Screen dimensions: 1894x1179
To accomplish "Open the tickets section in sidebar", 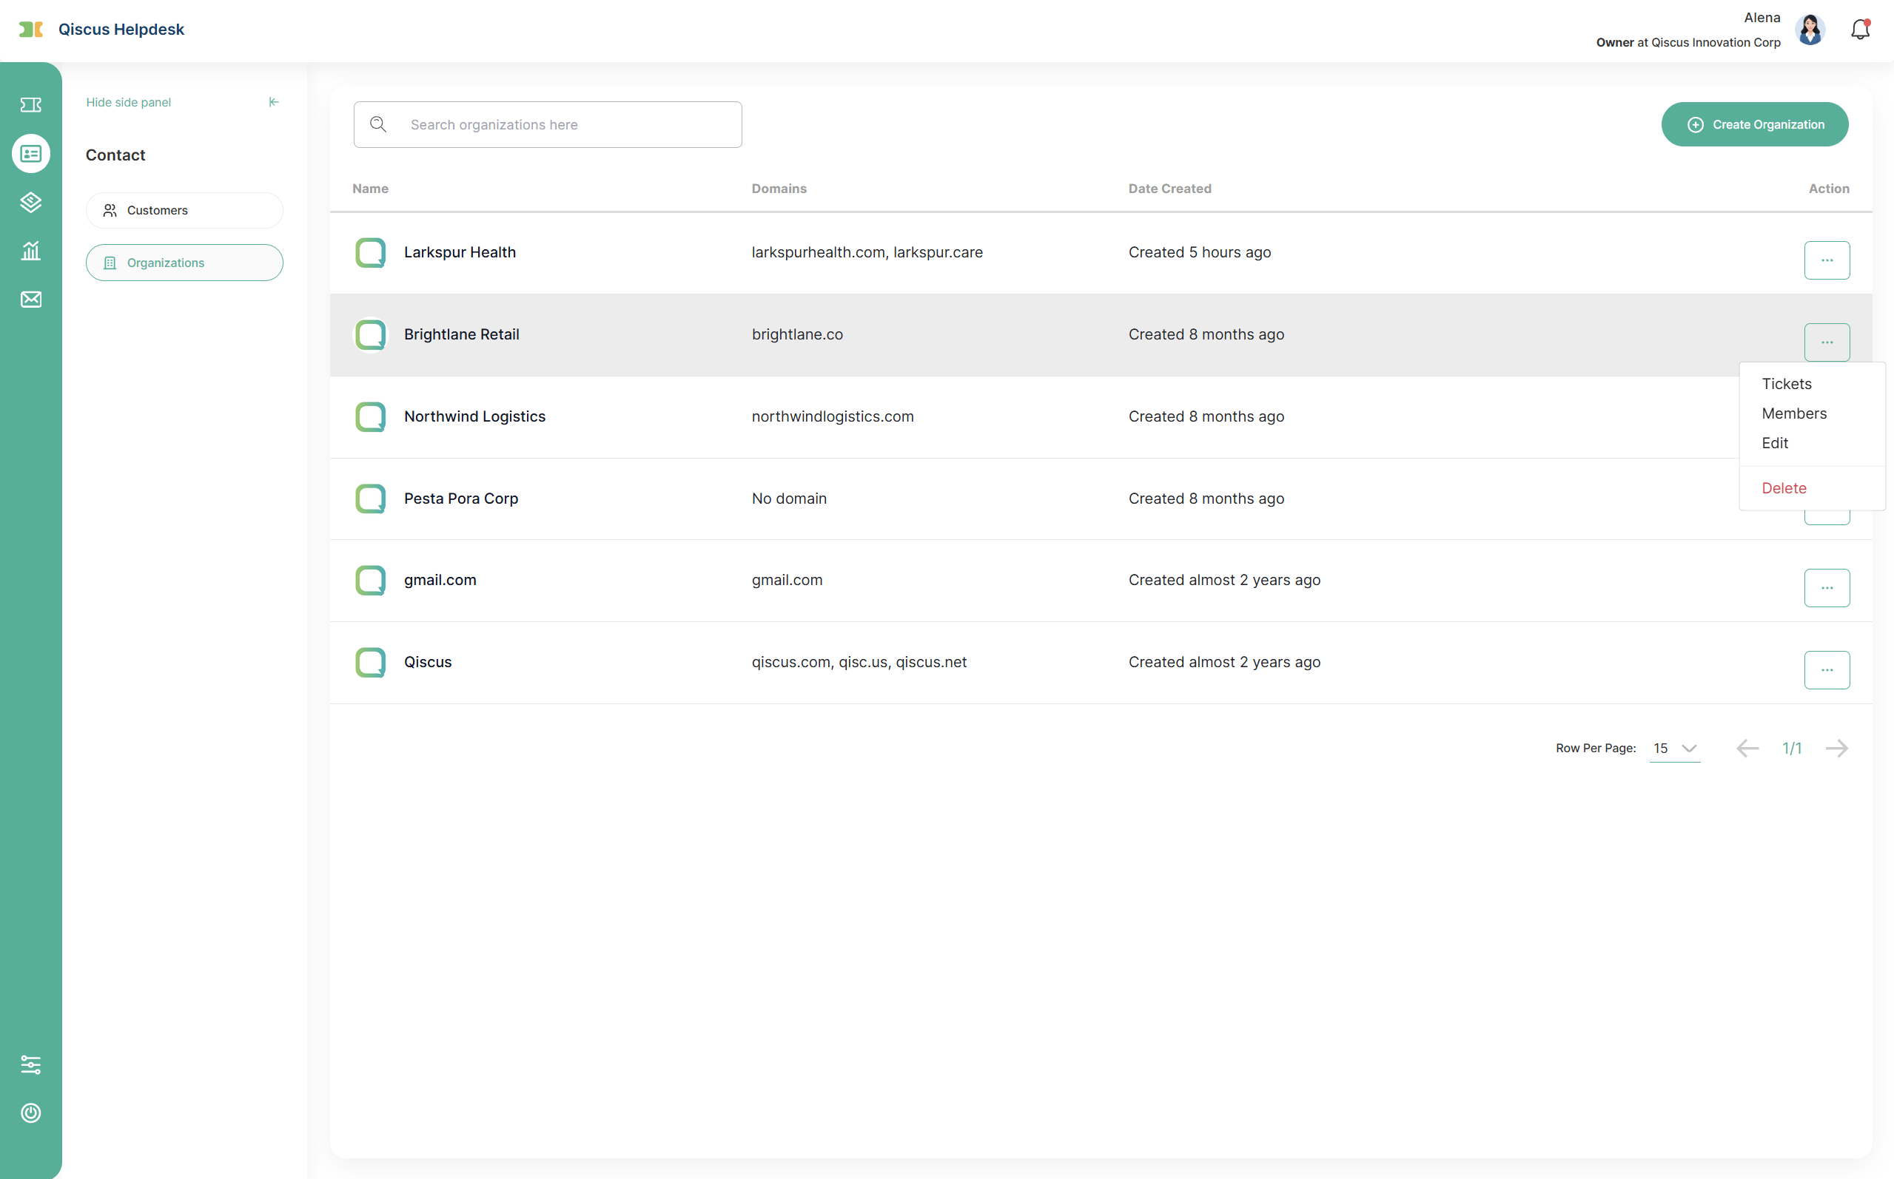I will click(x=30, y=104).
